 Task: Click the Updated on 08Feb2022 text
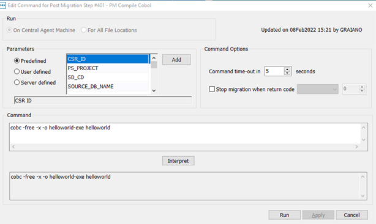(312, 30)
